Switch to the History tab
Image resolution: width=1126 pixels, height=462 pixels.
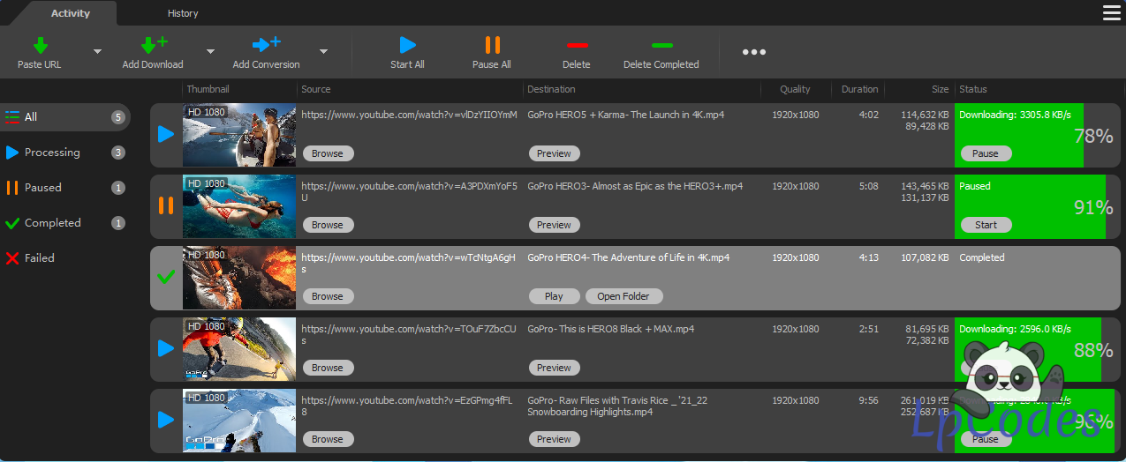(x=183, y=13)
